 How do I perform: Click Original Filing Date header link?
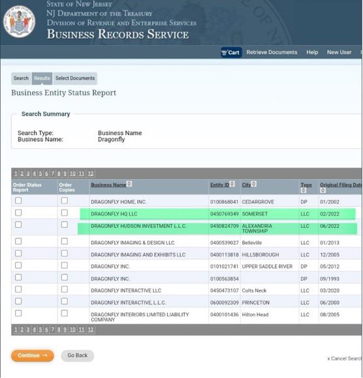pyautogui.click(x=341, y=185)
